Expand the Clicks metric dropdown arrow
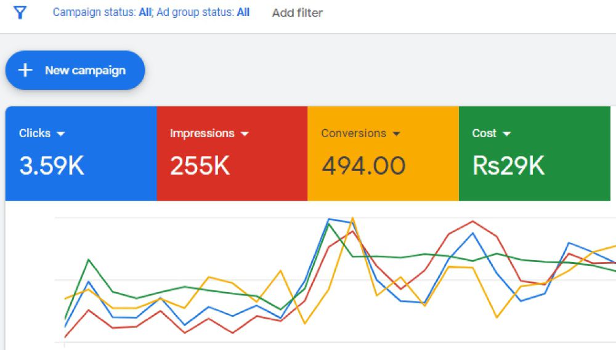This screenshot has height=350, width=616. point(60,134)
